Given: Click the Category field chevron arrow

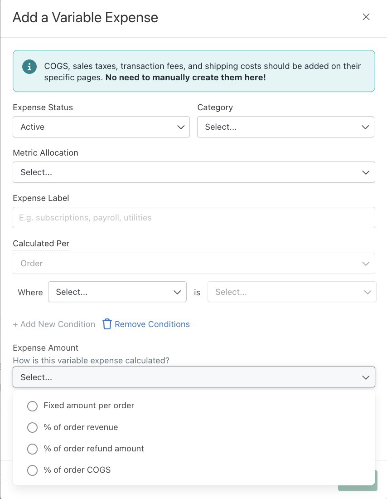Looking at the screenshot, I should (365, 127).
